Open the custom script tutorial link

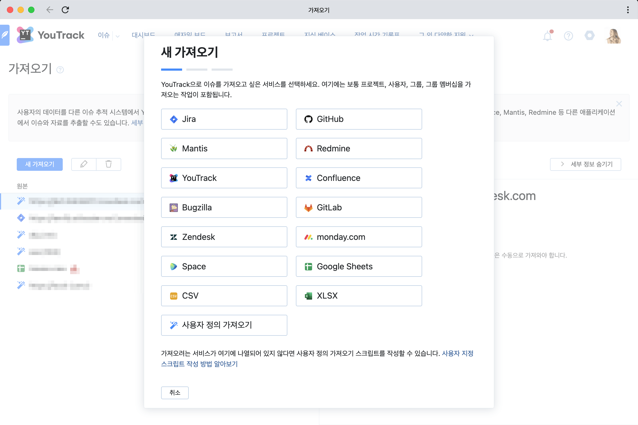click(x=199, y=364)
